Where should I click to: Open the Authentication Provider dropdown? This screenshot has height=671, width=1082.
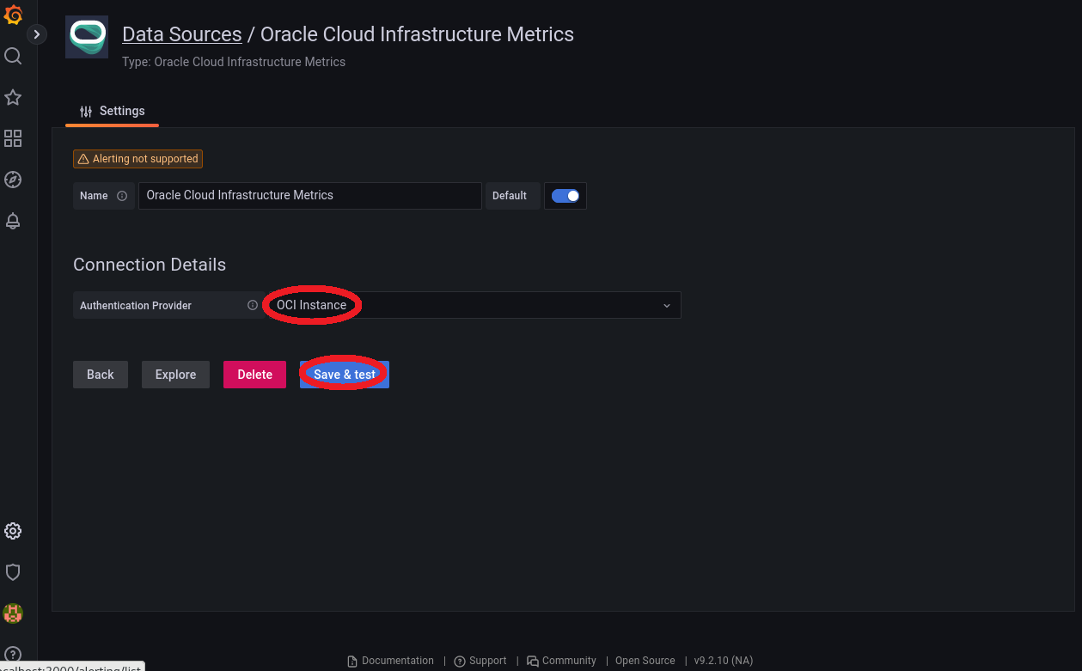(x=471, y=305)
